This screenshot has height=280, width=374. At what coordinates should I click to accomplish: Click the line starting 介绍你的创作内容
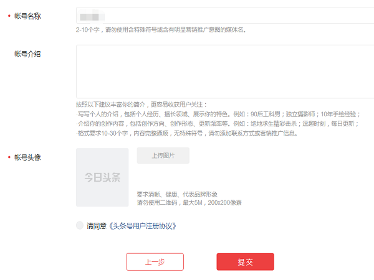[218, 124]
